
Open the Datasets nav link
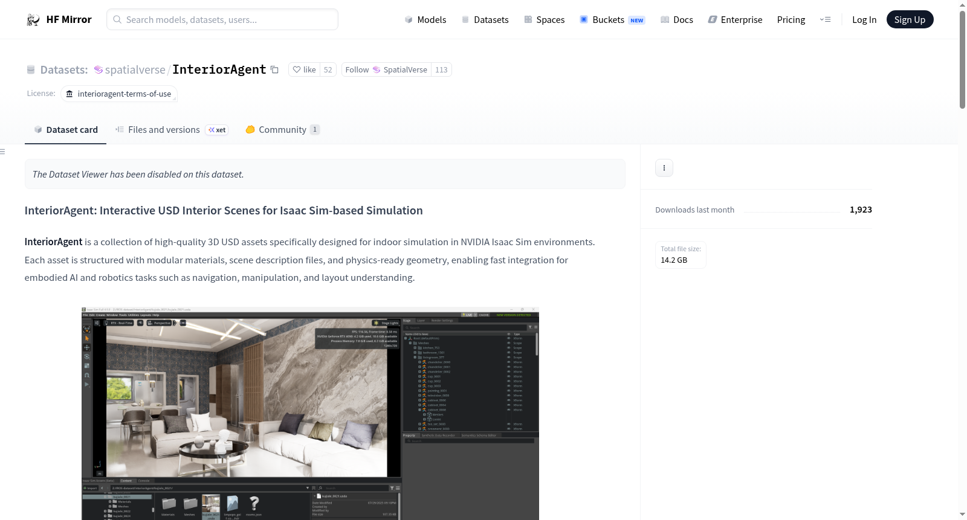(x=485, y=20)
